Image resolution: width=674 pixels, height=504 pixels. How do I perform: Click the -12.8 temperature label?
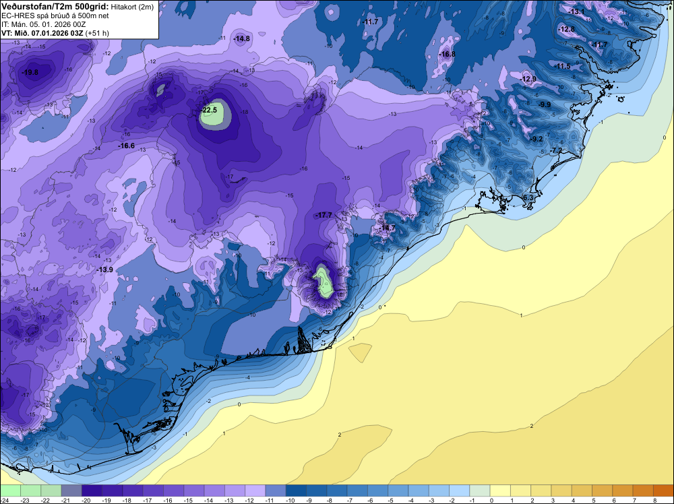click(x=567, y=29)
